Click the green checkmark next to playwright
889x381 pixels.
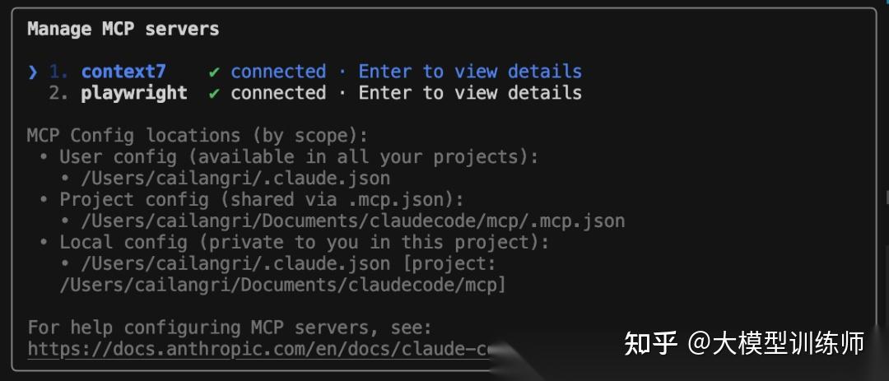tap(214, 93)
